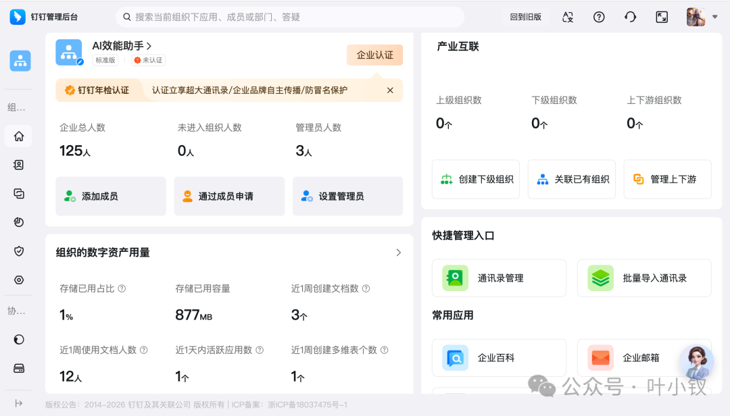This screenshot has height=416, width=730.
Task: Click the 通过成员申请 button
Action: (229, 197)
